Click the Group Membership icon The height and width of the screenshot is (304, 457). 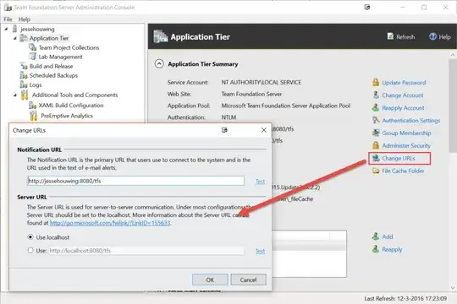[376, 133]
